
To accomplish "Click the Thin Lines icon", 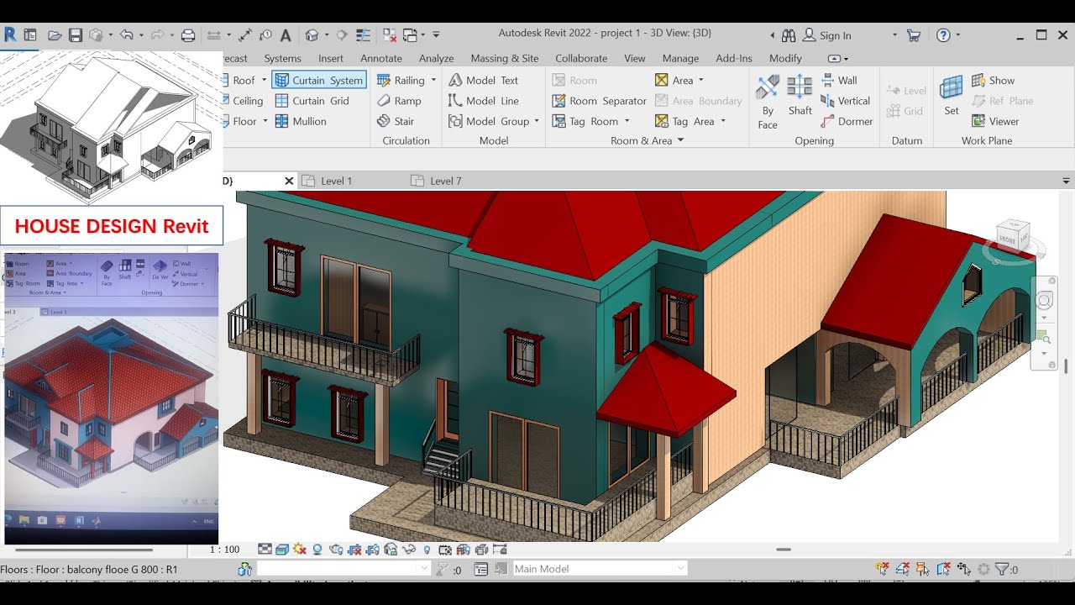I will click(363, 35).
